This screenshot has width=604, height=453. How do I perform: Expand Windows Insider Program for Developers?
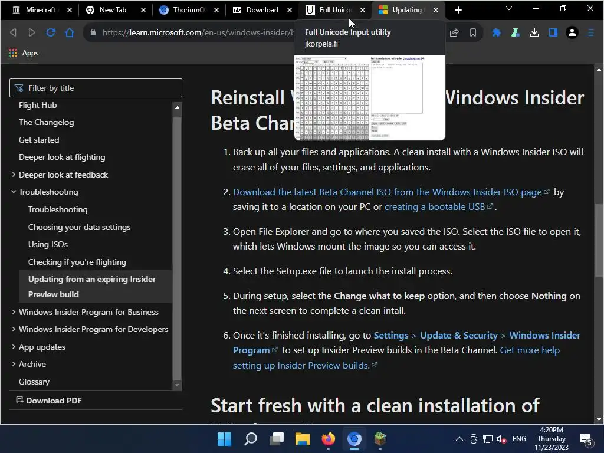click(14, 329)
